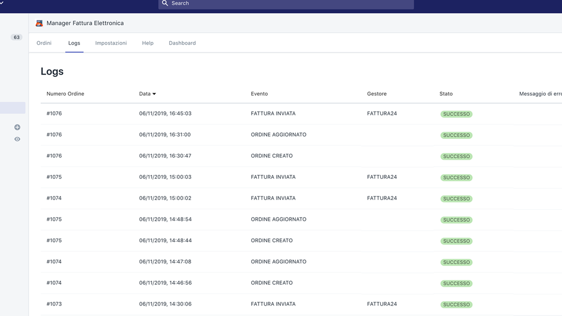562x316 pixels.
Task: Sort by Data column arrow
Action: coord(154,94)
